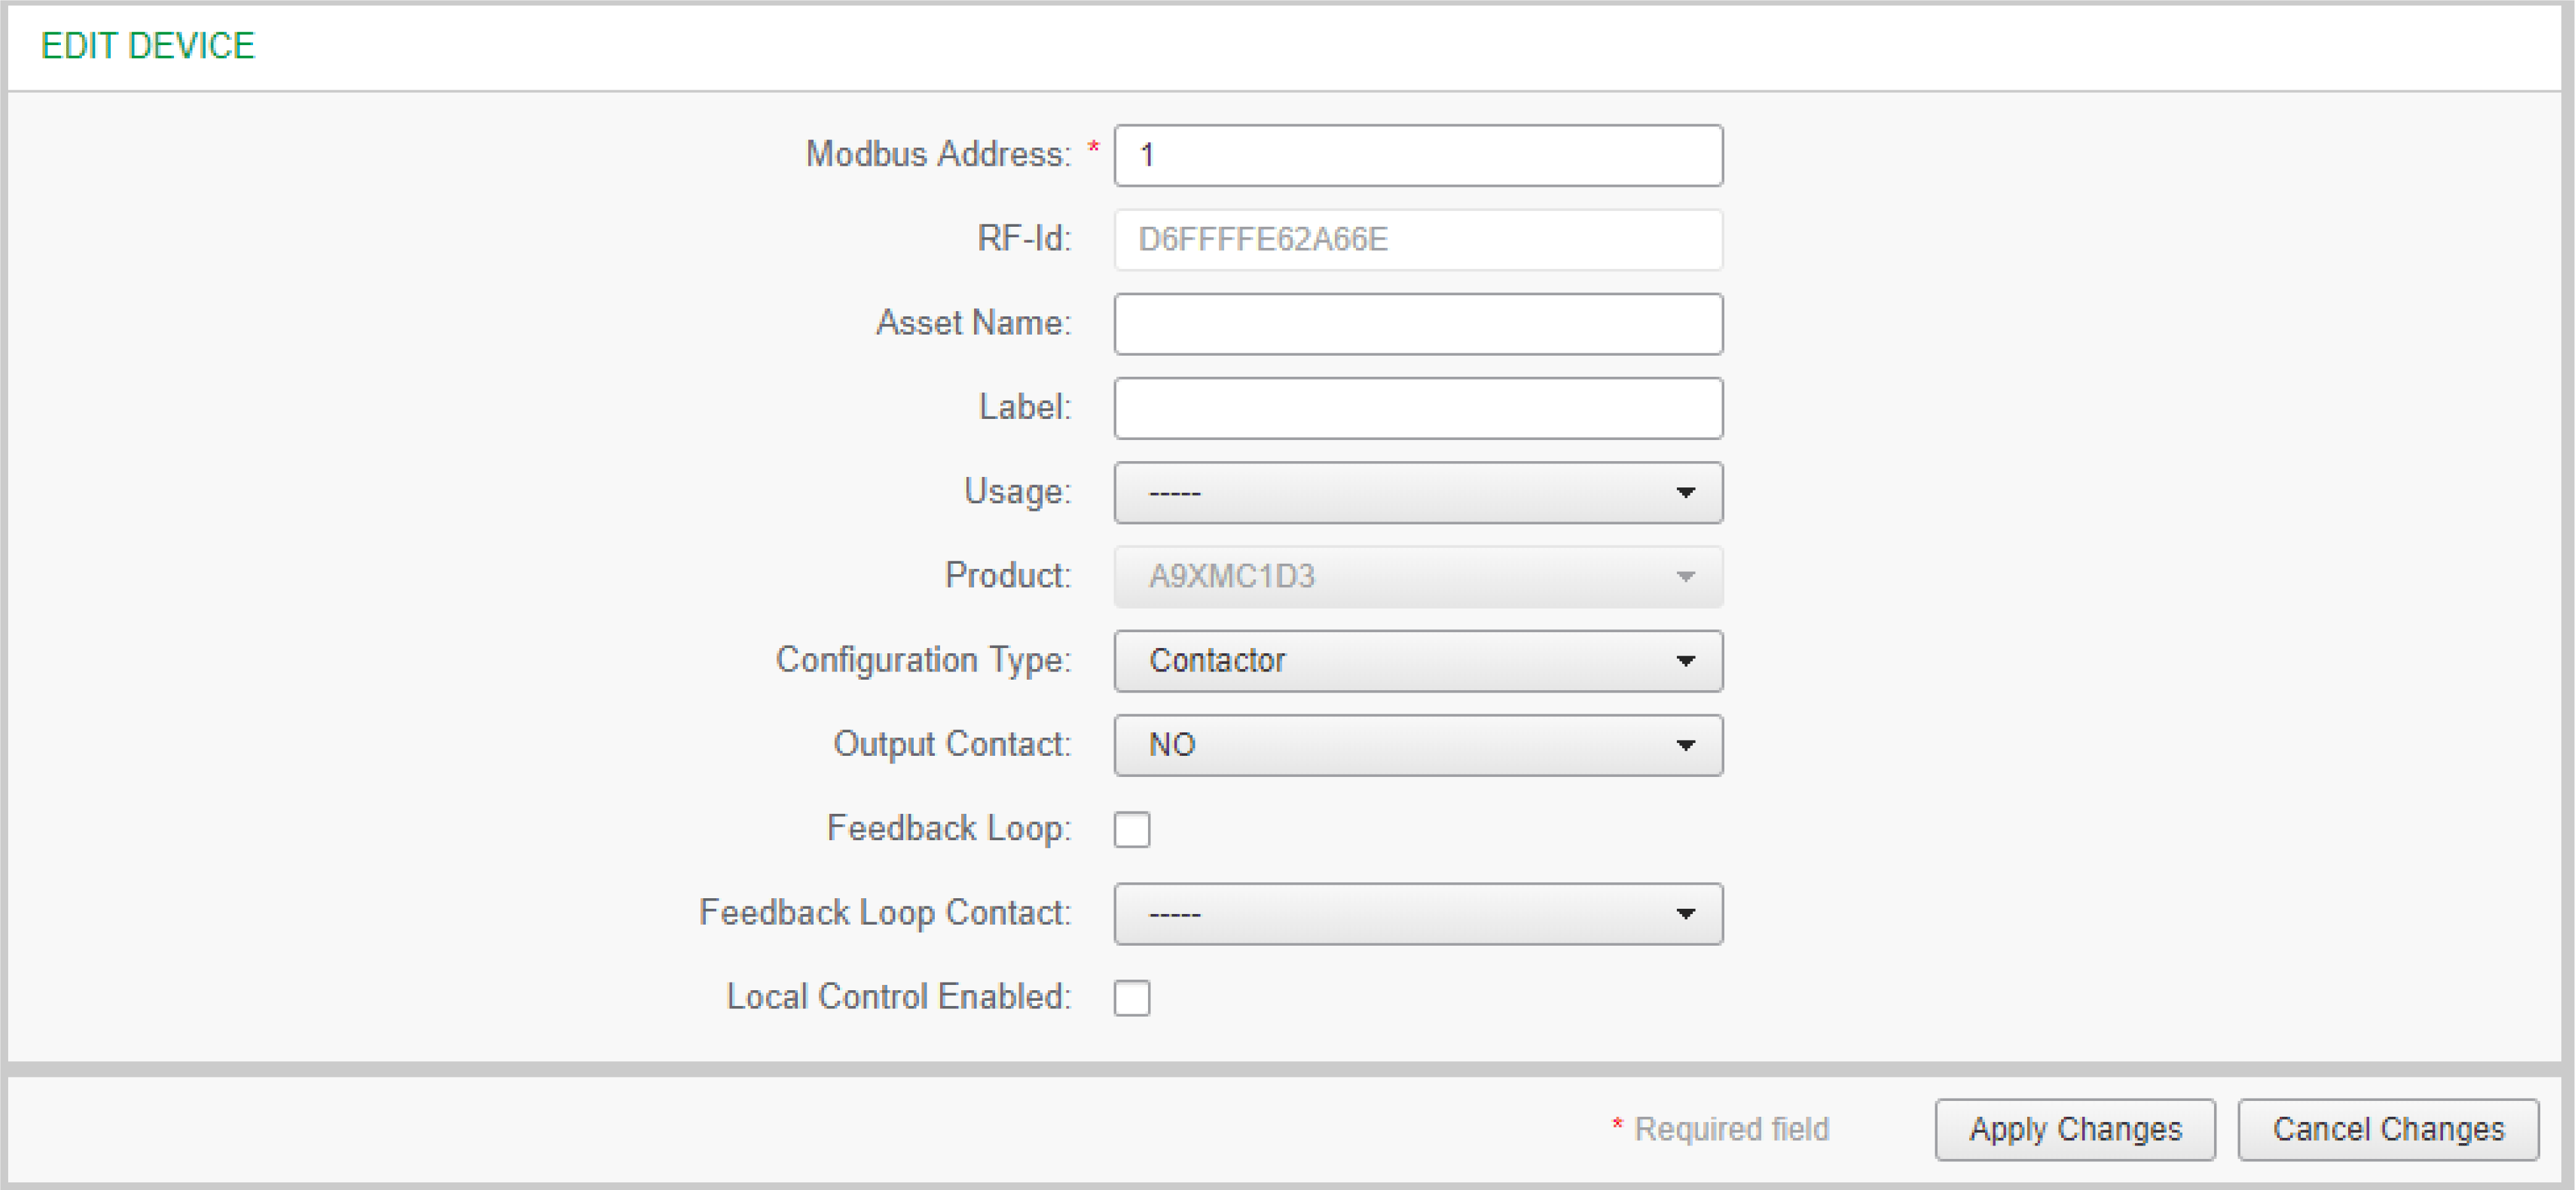
Task: Click into the Label text field
Action: point(1417,408)
